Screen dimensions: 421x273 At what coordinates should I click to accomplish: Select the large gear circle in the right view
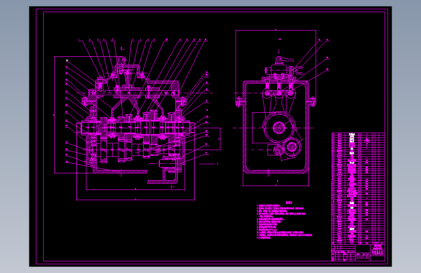click(x=279, y=128)
